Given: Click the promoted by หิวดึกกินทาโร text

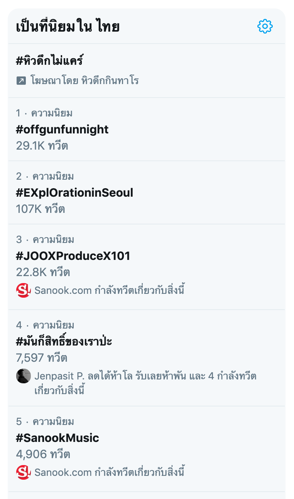Looking at the screenshot, I should [x=84, y=81].
